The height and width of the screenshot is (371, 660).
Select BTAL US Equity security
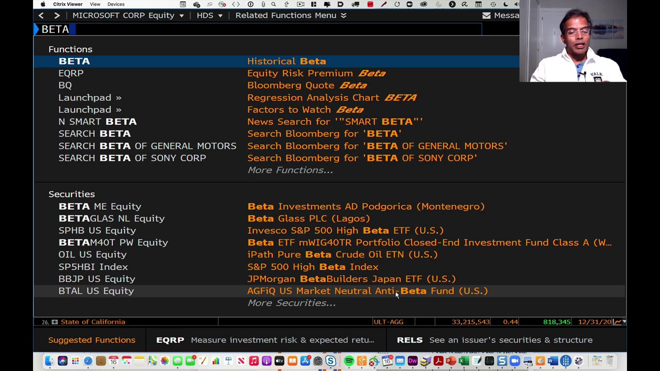pos(330,291)
